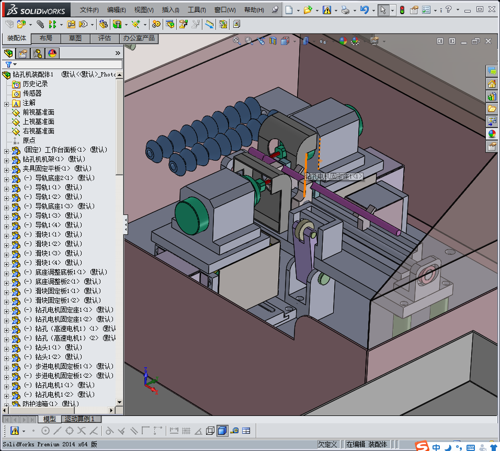This screenshot has height=451, width=500.
Task: Click the Bill of Materials icon
Action: pos(170,24)
